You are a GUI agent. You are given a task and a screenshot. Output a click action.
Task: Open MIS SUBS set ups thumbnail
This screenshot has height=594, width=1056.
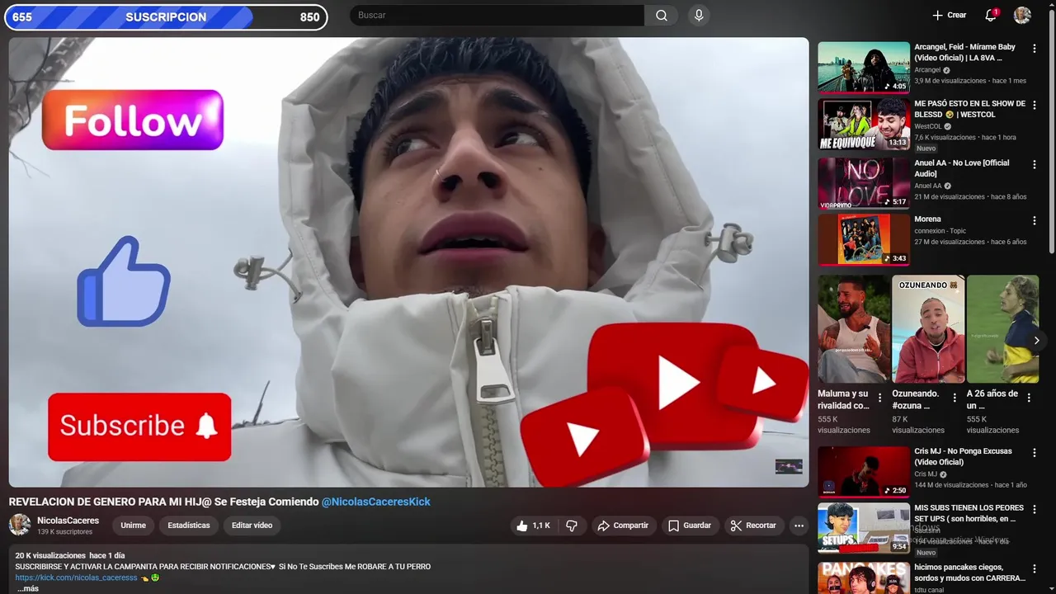click(864, 527)
